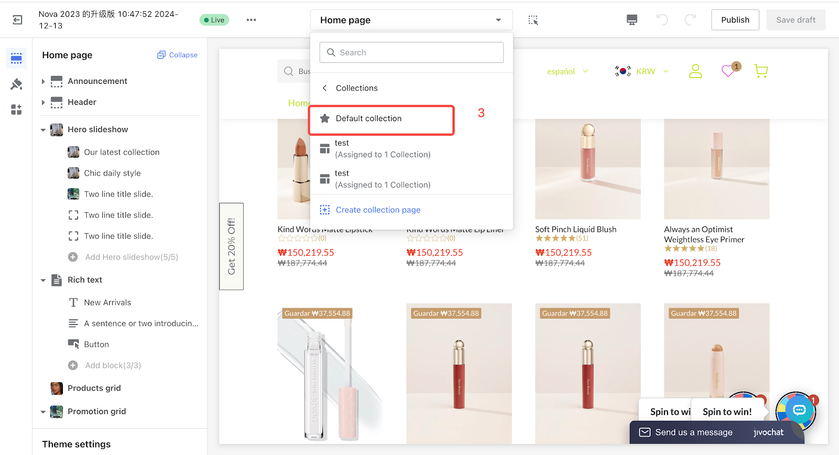Image resolution: width=839 pixels, height=455 pixels.
Task: Click the Collapse sections link
Action: [x=177, y=55]
